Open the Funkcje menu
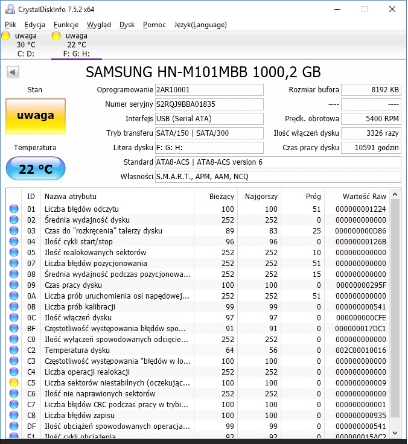 click(x=66, y=25)
